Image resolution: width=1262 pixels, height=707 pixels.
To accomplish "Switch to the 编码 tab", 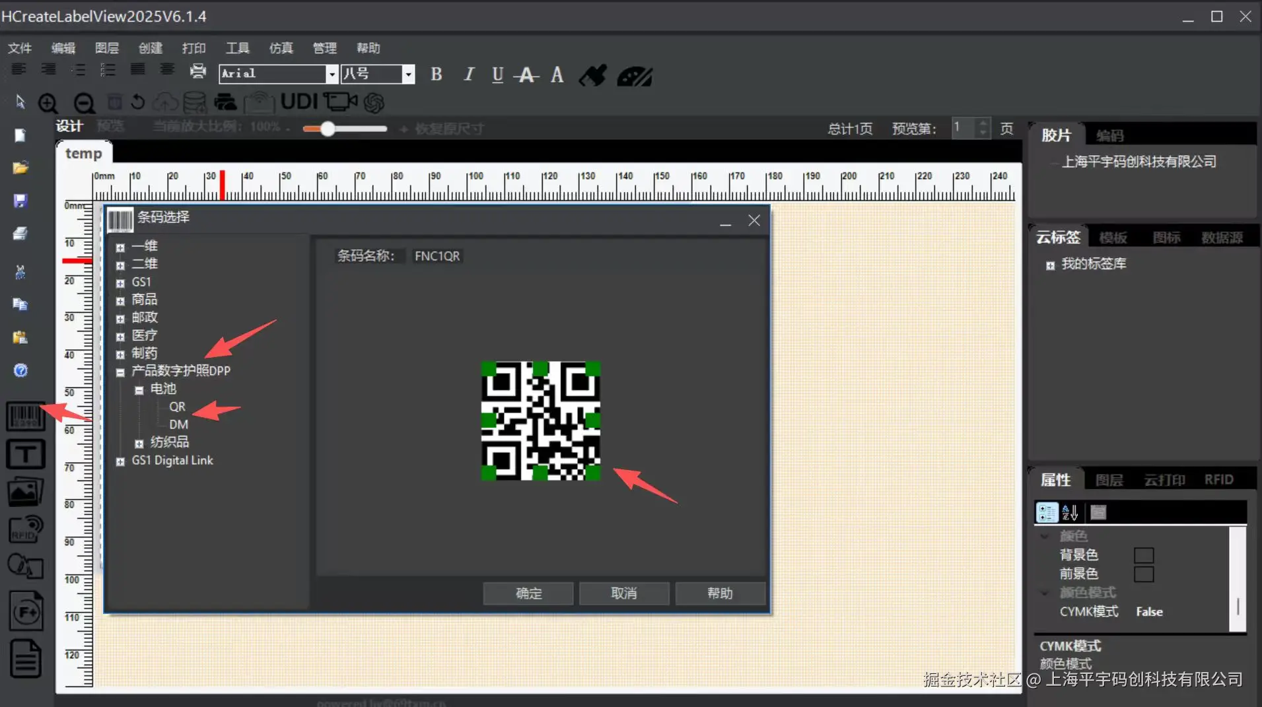I will [x=1109, y=135].
